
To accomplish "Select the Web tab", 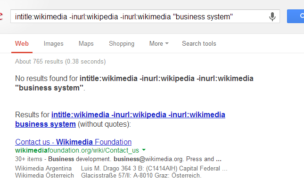I will click(22, 44).
